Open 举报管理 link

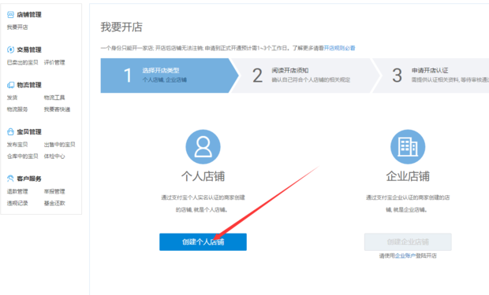54,192
